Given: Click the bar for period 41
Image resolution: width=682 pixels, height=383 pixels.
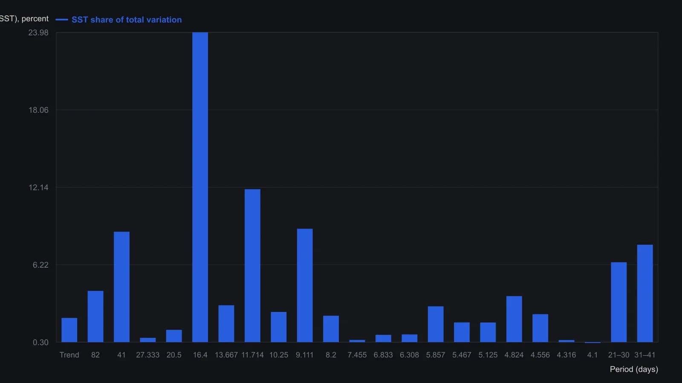Looking at the screenshot, I should (x=121, y=287).
